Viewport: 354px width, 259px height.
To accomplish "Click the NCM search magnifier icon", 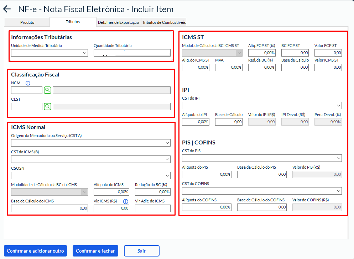I will coord(47,90).
